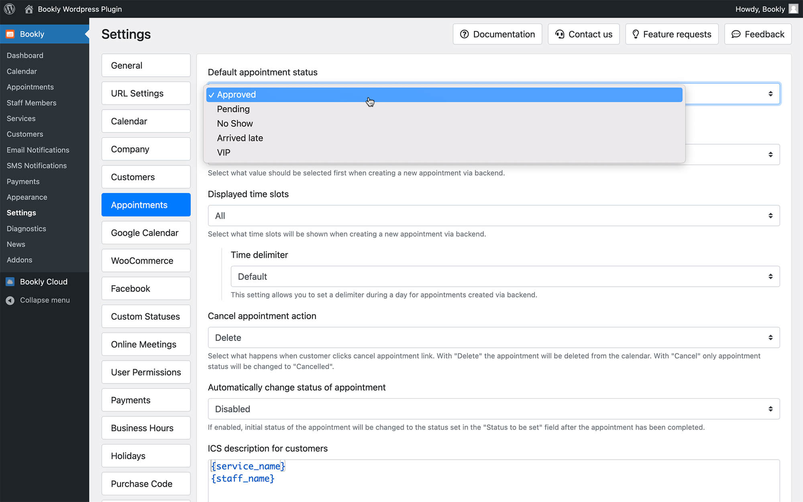Open the Time delimiter dropdown
803x502 pixels.
coord(505,276)
